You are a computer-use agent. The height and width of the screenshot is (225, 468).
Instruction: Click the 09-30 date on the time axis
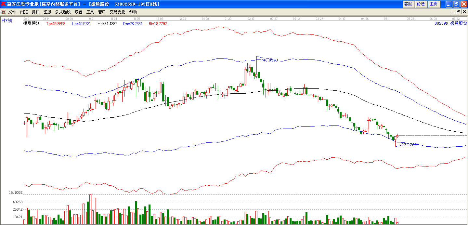point(69,19)
